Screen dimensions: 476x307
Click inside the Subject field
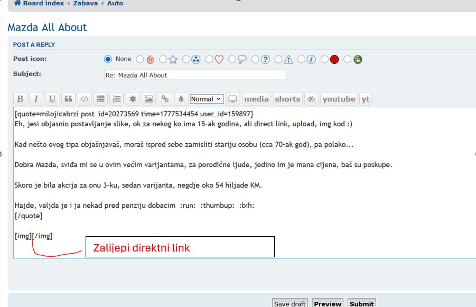pos(195,75)
